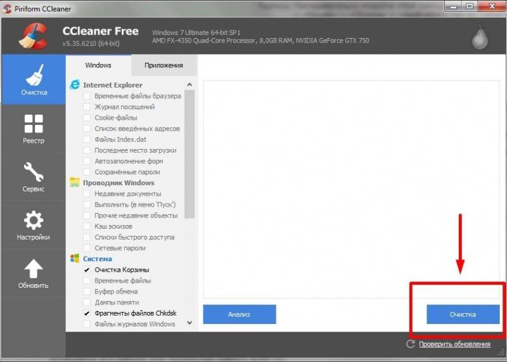Uncheck Фрагменты файлов Chkdsk checkbox
Screen dimensions: 507x362
pyautogui.click(x=87, y=313)
